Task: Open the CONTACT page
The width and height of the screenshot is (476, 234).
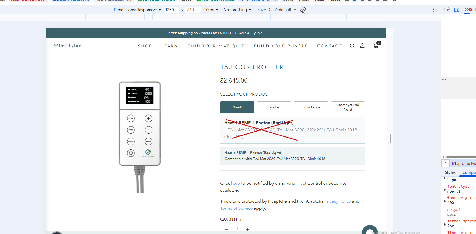Action: [x=329, y=46]
